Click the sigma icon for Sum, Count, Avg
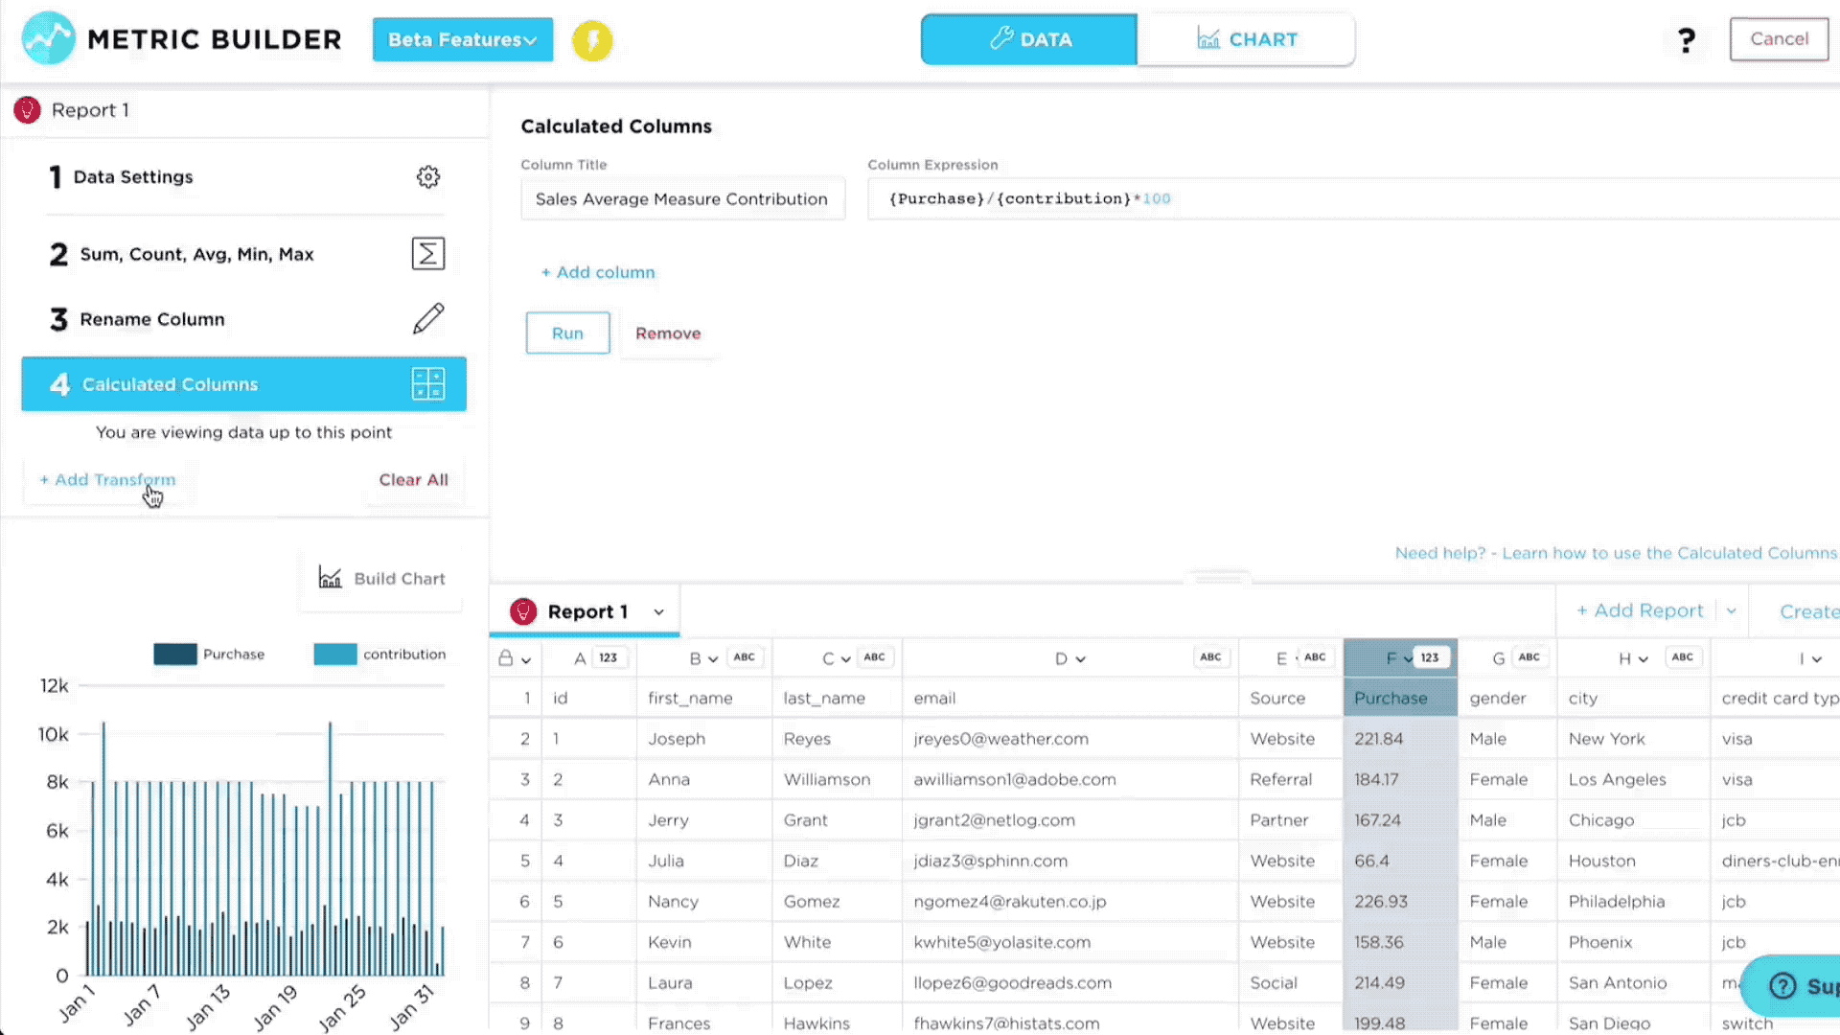The height and width of the screenshot is (1035, 1840). [427, 254]
